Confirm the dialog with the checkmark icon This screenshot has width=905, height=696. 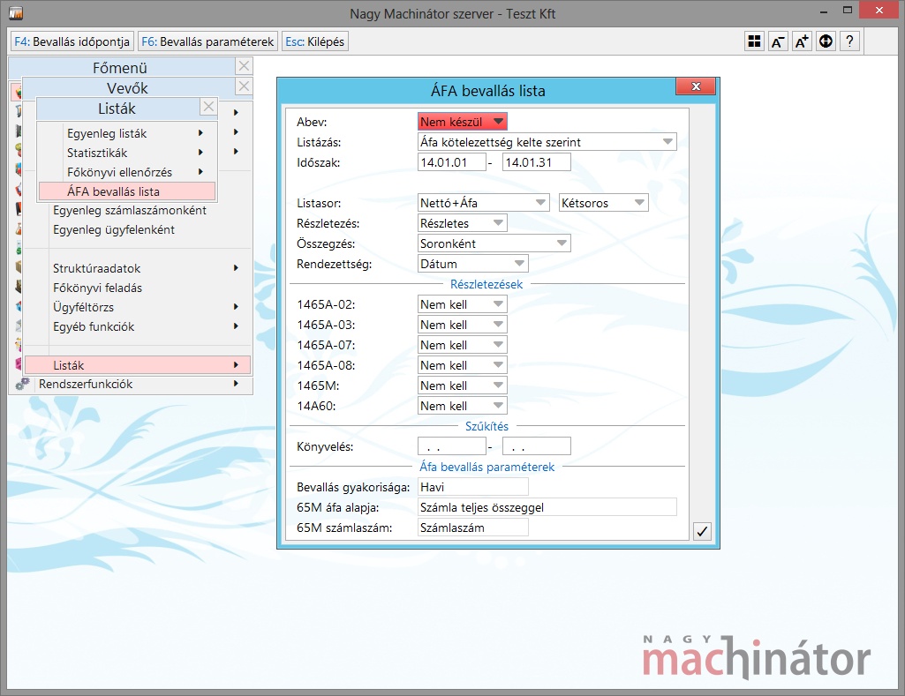[702, 530]
